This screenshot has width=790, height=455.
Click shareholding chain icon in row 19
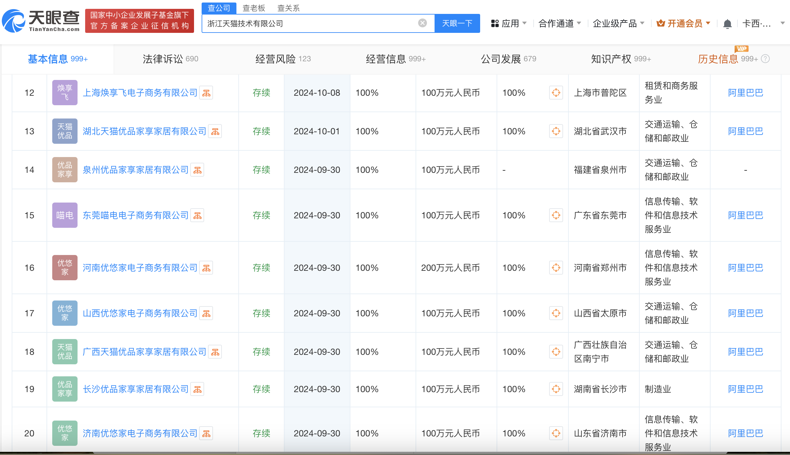(556, 389)
